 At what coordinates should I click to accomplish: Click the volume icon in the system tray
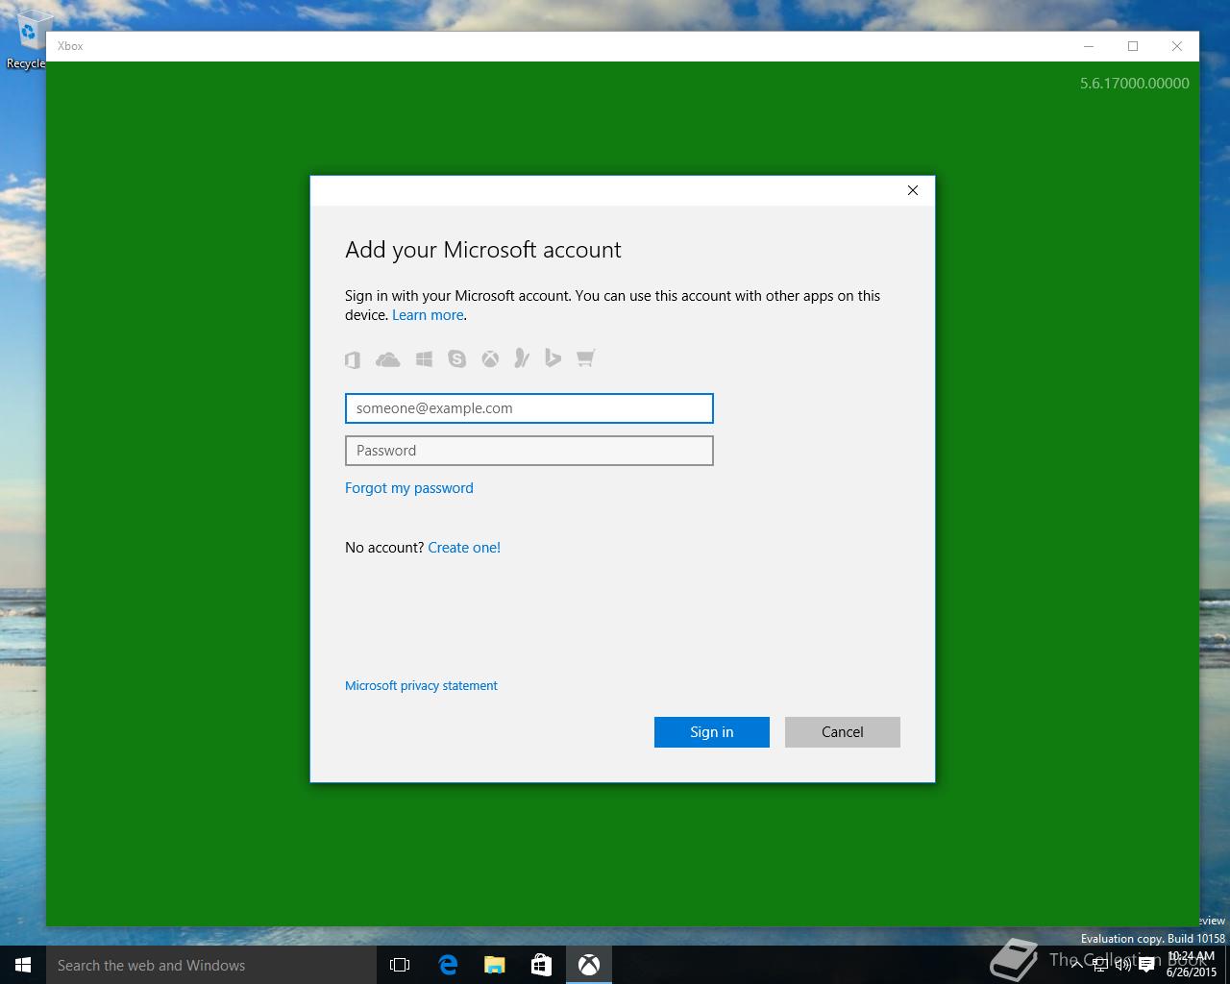[x=1123, y=965]
